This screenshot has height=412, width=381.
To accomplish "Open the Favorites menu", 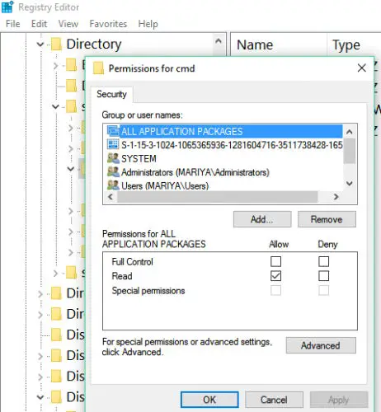I will click(x=108, y=24).
